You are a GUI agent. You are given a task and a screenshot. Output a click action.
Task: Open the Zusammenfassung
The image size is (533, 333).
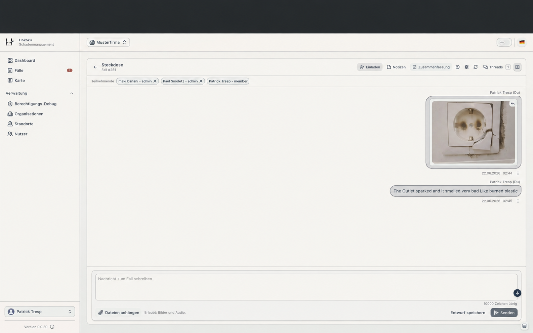coord(431,67)
